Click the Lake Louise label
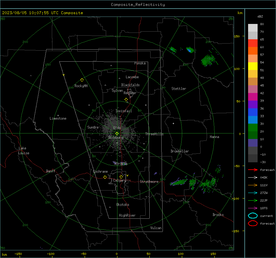276x258 pixels. click(24, 151)
